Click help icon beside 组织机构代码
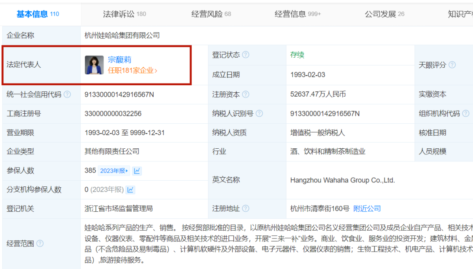 click(x=466, y=114)
